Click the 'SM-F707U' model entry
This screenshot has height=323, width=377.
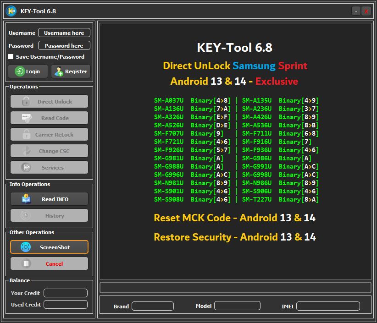point(169,133)
